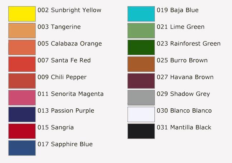Click the 017 Sapphire Blue label

click(x=65, y=144)
